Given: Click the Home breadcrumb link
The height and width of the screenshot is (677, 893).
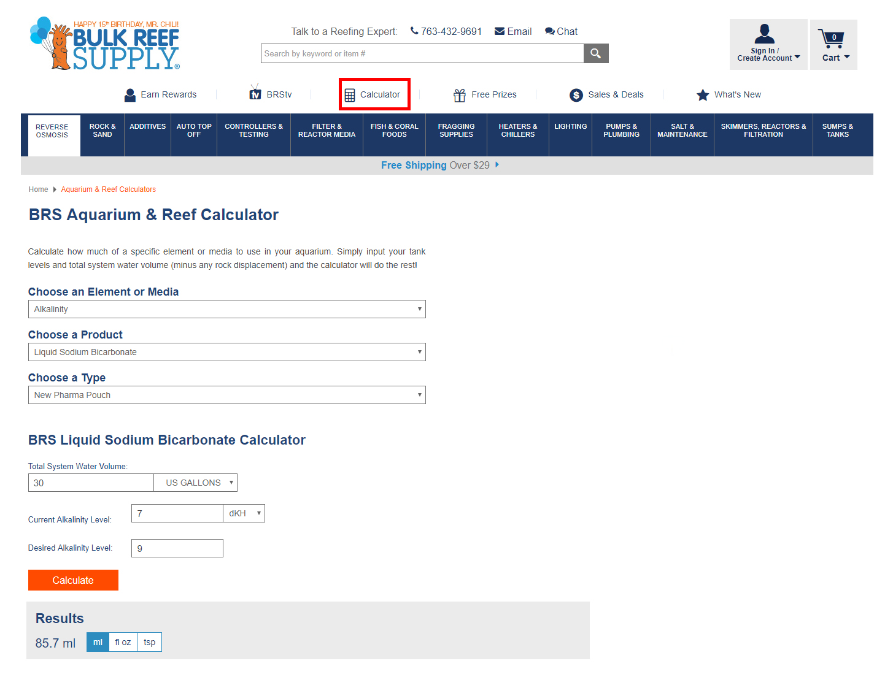Looking at the screenshot, I should 38,189.
